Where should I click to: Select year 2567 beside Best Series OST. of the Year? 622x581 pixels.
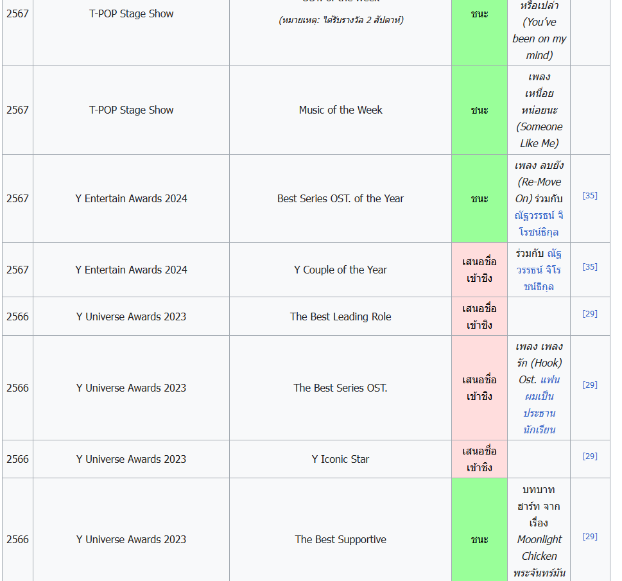pyautogui.click(x=17, y=198)
